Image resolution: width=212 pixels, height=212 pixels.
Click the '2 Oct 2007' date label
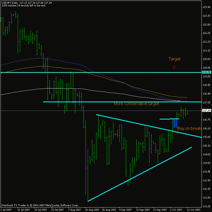click(176, 210)
